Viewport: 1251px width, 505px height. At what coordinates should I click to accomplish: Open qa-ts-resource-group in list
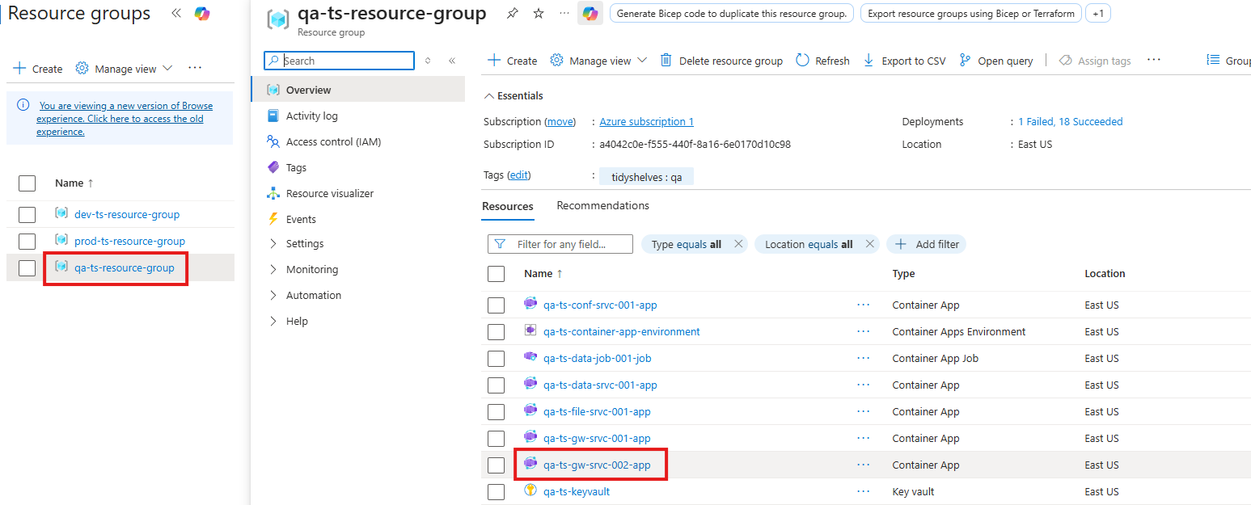tap(125, 267)
